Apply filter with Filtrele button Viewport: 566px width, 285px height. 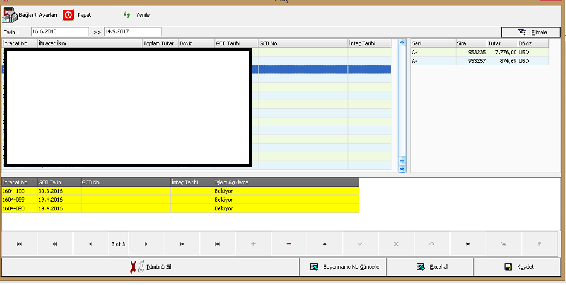point(530,33)
